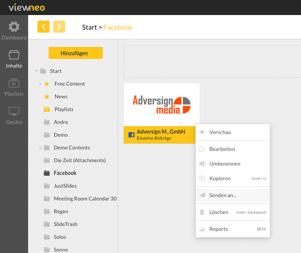Screen dimensions: 301x253
Task: Click the chart icon next to Reports
Action: pyautogui.click(x=202, y=229)
